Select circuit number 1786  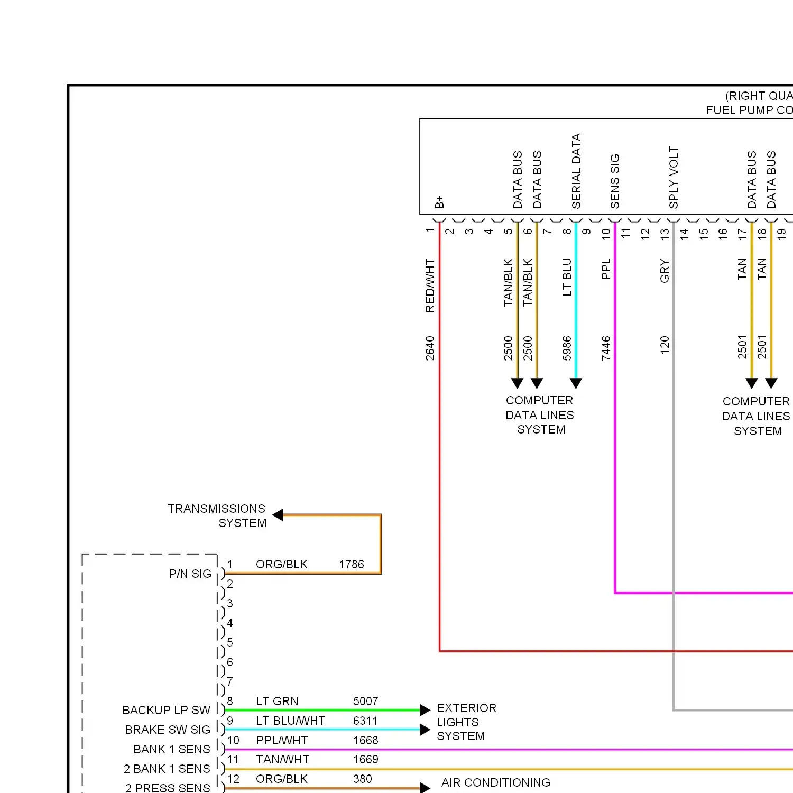tap(352, 564)
